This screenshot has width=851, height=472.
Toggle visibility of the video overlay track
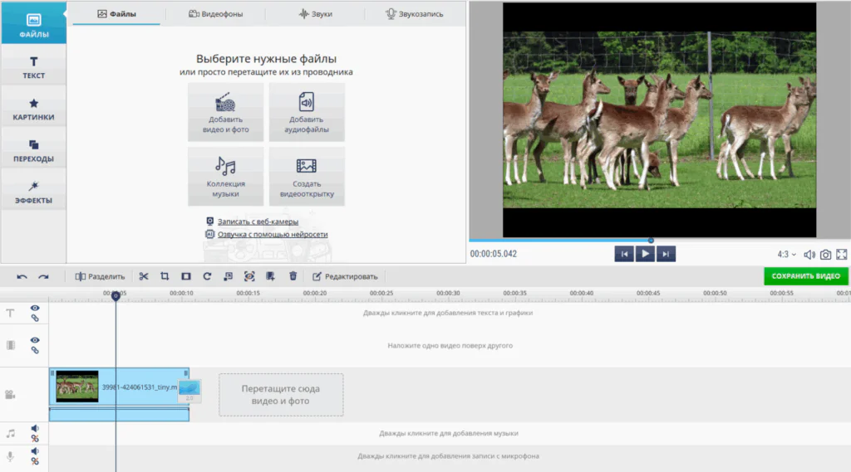pyautogui.click(x=35, y=340)
